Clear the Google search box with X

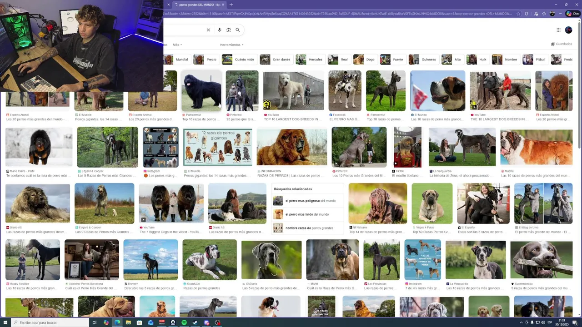(208, 30)
